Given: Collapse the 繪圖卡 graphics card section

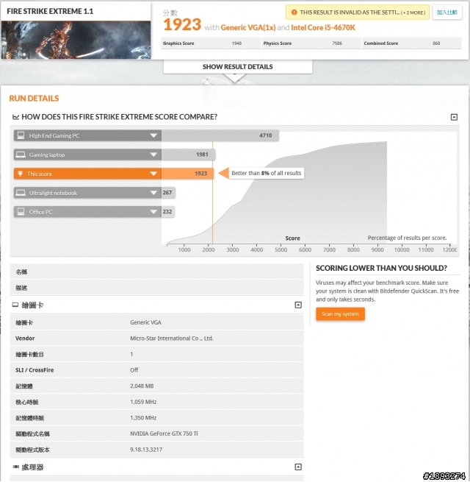Looking at the screenshot, I should (298, 305).
